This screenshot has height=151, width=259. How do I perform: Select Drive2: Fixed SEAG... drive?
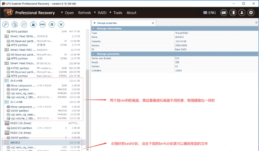coord(42,36)
